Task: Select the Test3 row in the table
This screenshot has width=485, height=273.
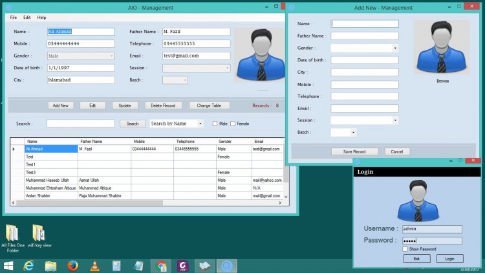Action: point(147,173)
